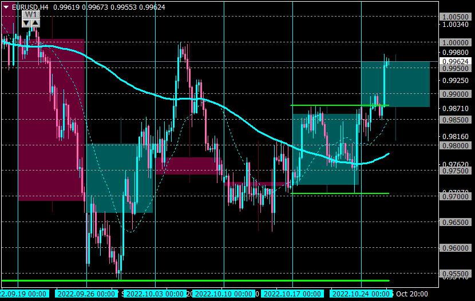Select the 0.96000 price level label
Screen dimensions: 475x301
click(x=456, y=248)
